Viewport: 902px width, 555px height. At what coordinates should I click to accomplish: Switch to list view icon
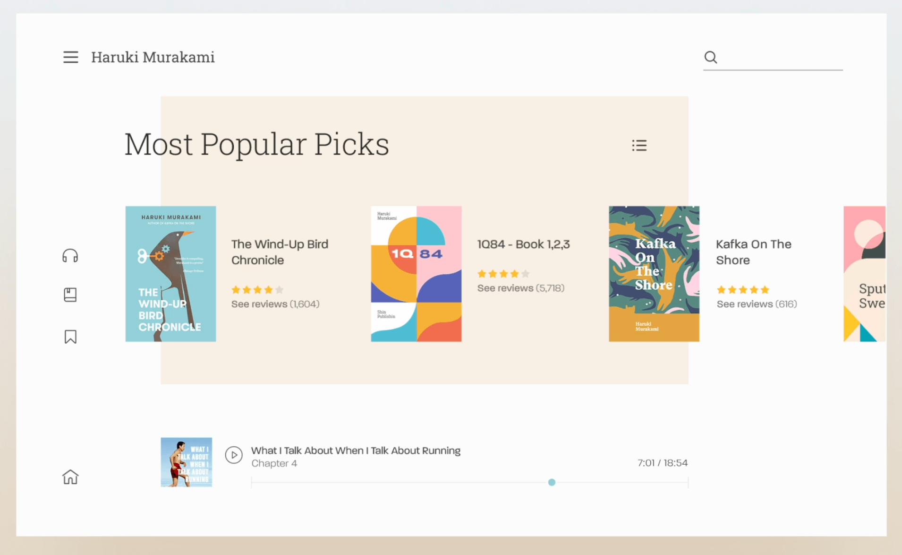[639, 145]
